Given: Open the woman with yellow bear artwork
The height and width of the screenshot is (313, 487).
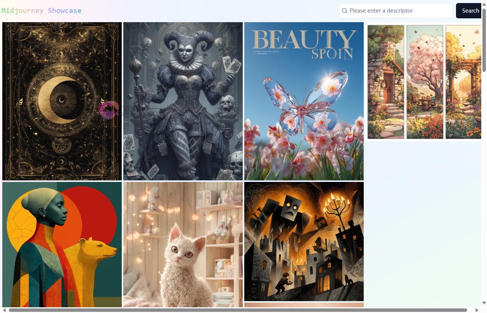Looking at the screenshot, I should click(62, 245).
